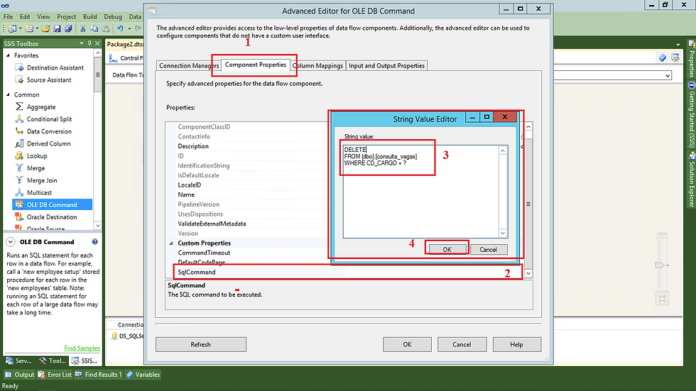
Task: Open the Error List panel tab
Action: pyautogui.click(x=55, y=375)
